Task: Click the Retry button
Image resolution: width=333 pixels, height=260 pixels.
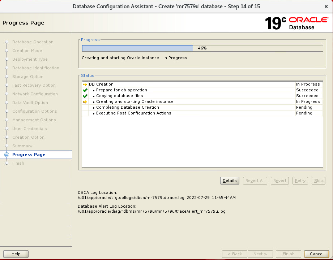Action: [300, 181]
